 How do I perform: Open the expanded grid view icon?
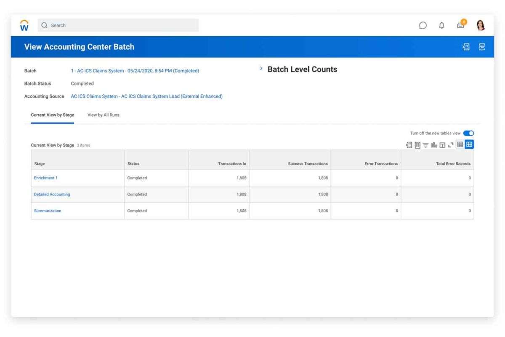(x=469, y=144)
